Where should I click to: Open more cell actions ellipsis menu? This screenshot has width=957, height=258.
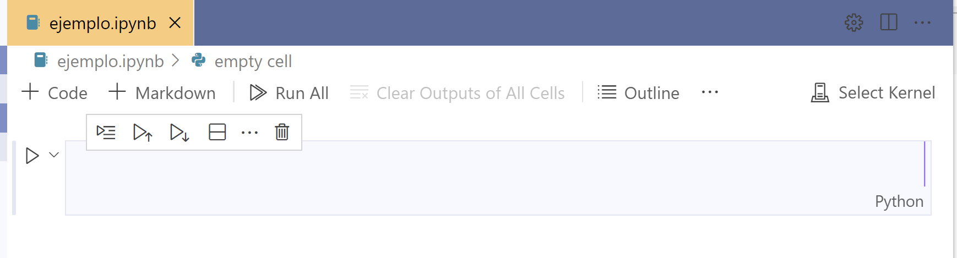249,133
